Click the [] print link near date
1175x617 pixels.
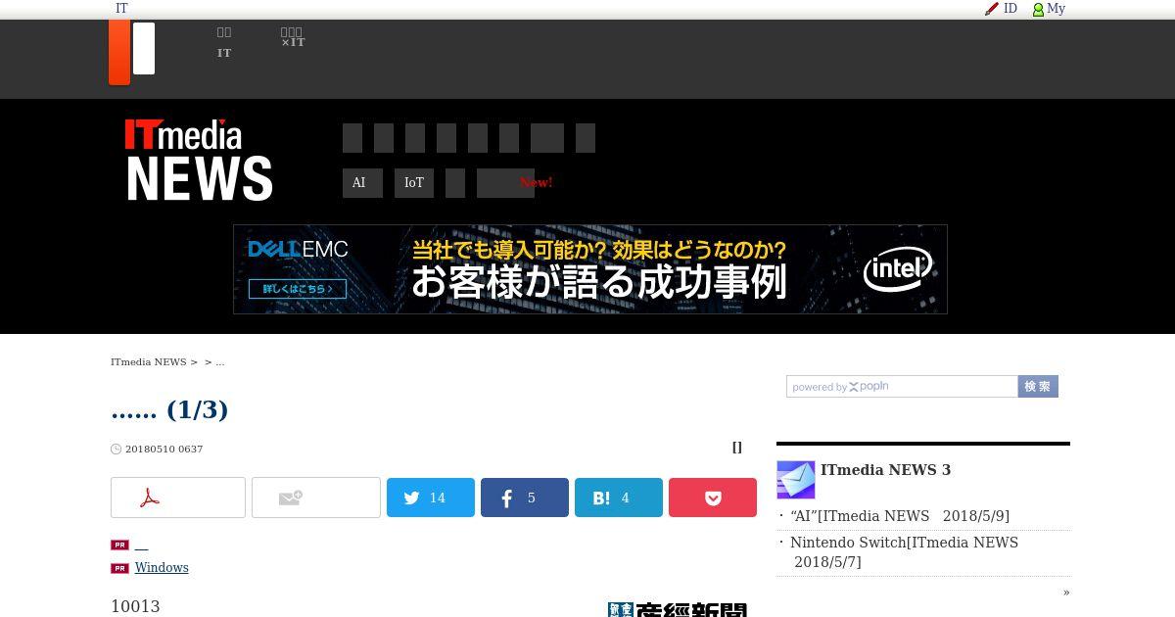point(737,448)
